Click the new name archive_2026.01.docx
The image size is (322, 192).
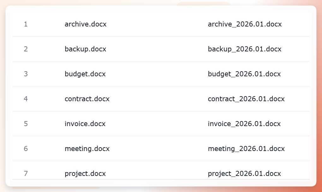(x=245, y=24)
